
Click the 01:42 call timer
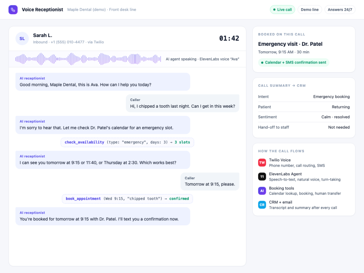pyautogui.click(x=229, y=38)
